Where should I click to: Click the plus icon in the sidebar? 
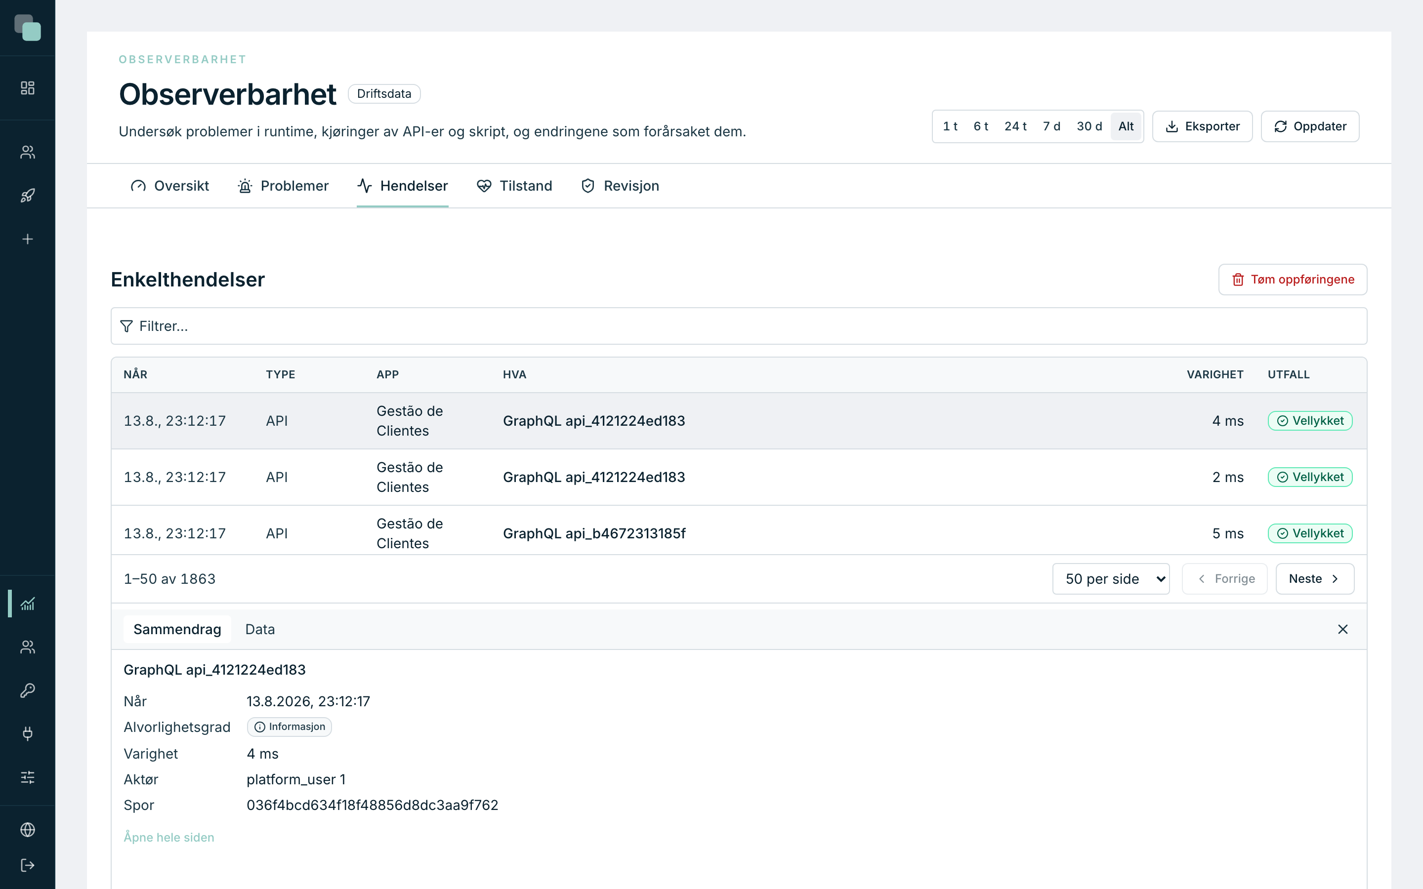[x=28, y=240]
